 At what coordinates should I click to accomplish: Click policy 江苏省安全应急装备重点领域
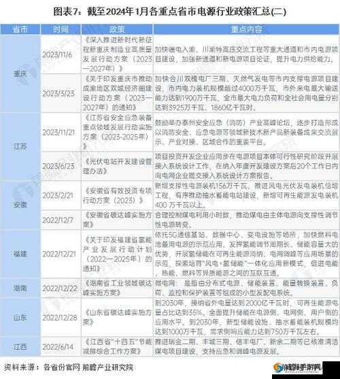point(118,132)
